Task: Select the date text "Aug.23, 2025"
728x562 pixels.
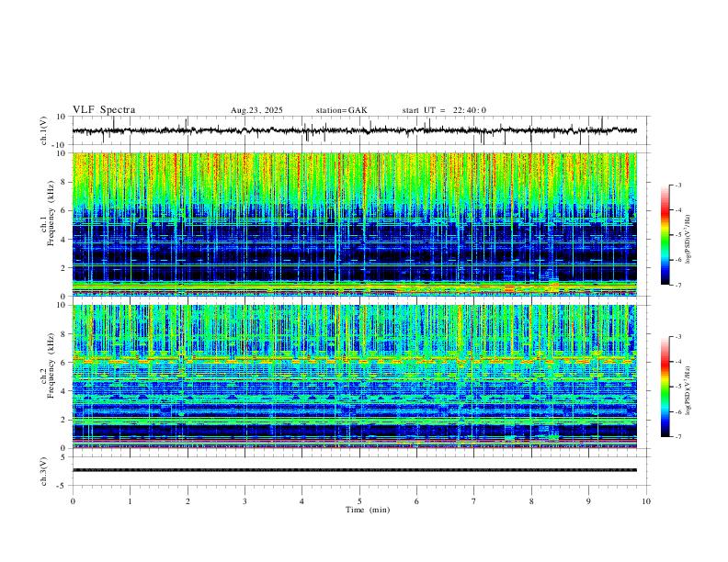Action: click(256, 110)
